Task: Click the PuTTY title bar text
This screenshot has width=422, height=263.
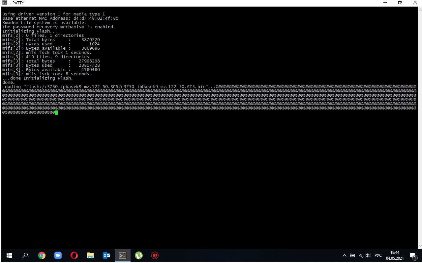Action: coord(17,3)
